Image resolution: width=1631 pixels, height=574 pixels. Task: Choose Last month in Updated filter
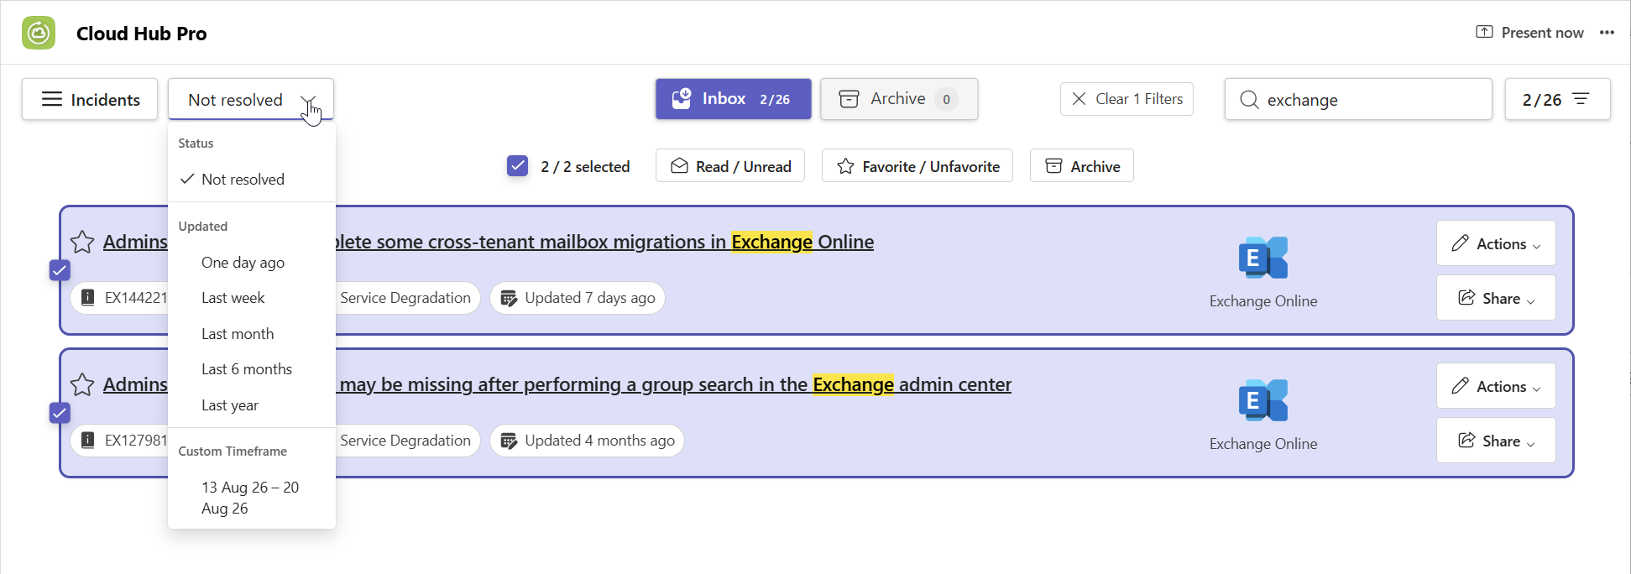pyautogui.click(x=252, y=334)
